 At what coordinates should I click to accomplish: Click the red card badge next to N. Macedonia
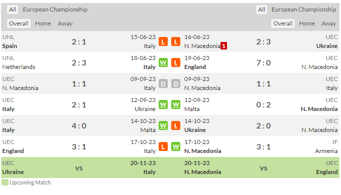pyautogui.click(x=224, y=46)
